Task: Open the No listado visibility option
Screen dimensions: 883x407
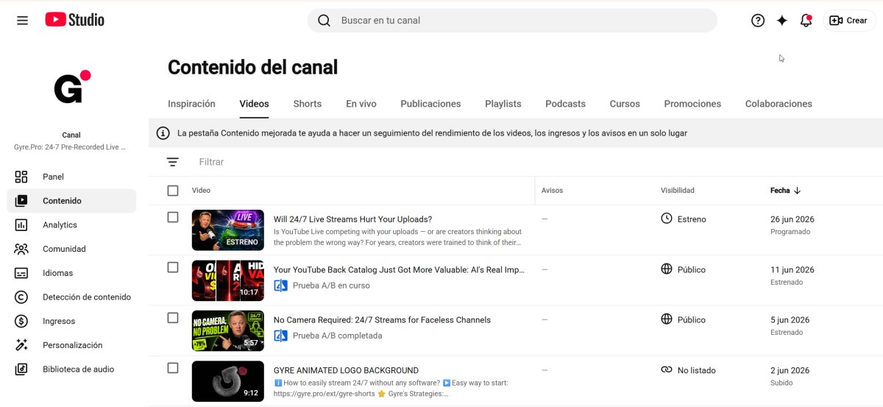Action: tap(697, 370)
